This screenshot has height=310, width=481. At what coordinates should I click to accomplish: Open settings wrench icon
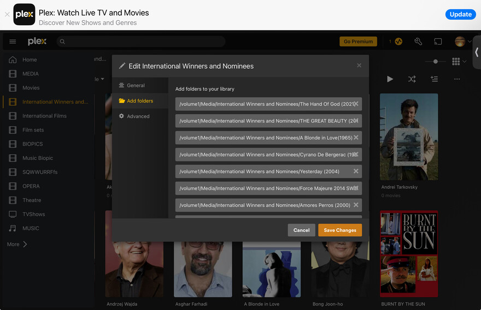pyautogui.click(x=418, y=41)
